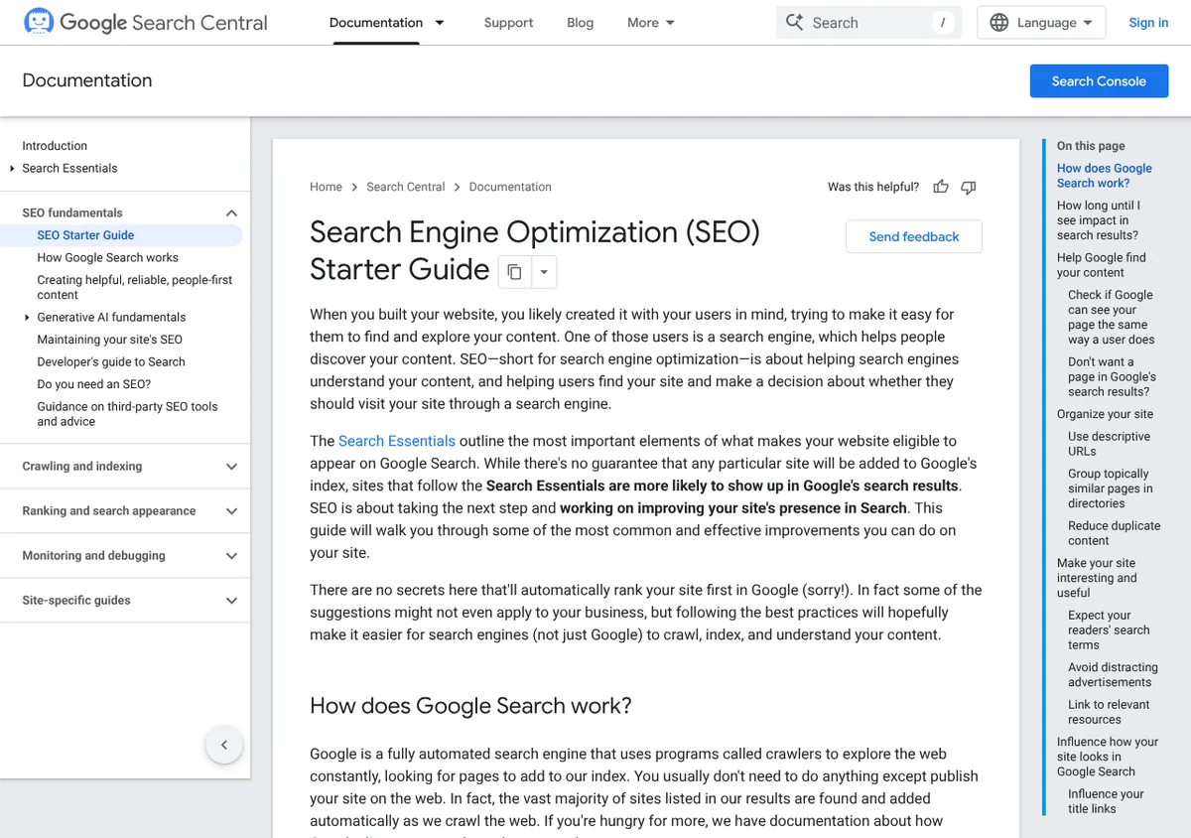Click the Documentation breadcrumb link
Image resolution: width=1191 pixels, height=838 pixels.
tap(510, 187)
